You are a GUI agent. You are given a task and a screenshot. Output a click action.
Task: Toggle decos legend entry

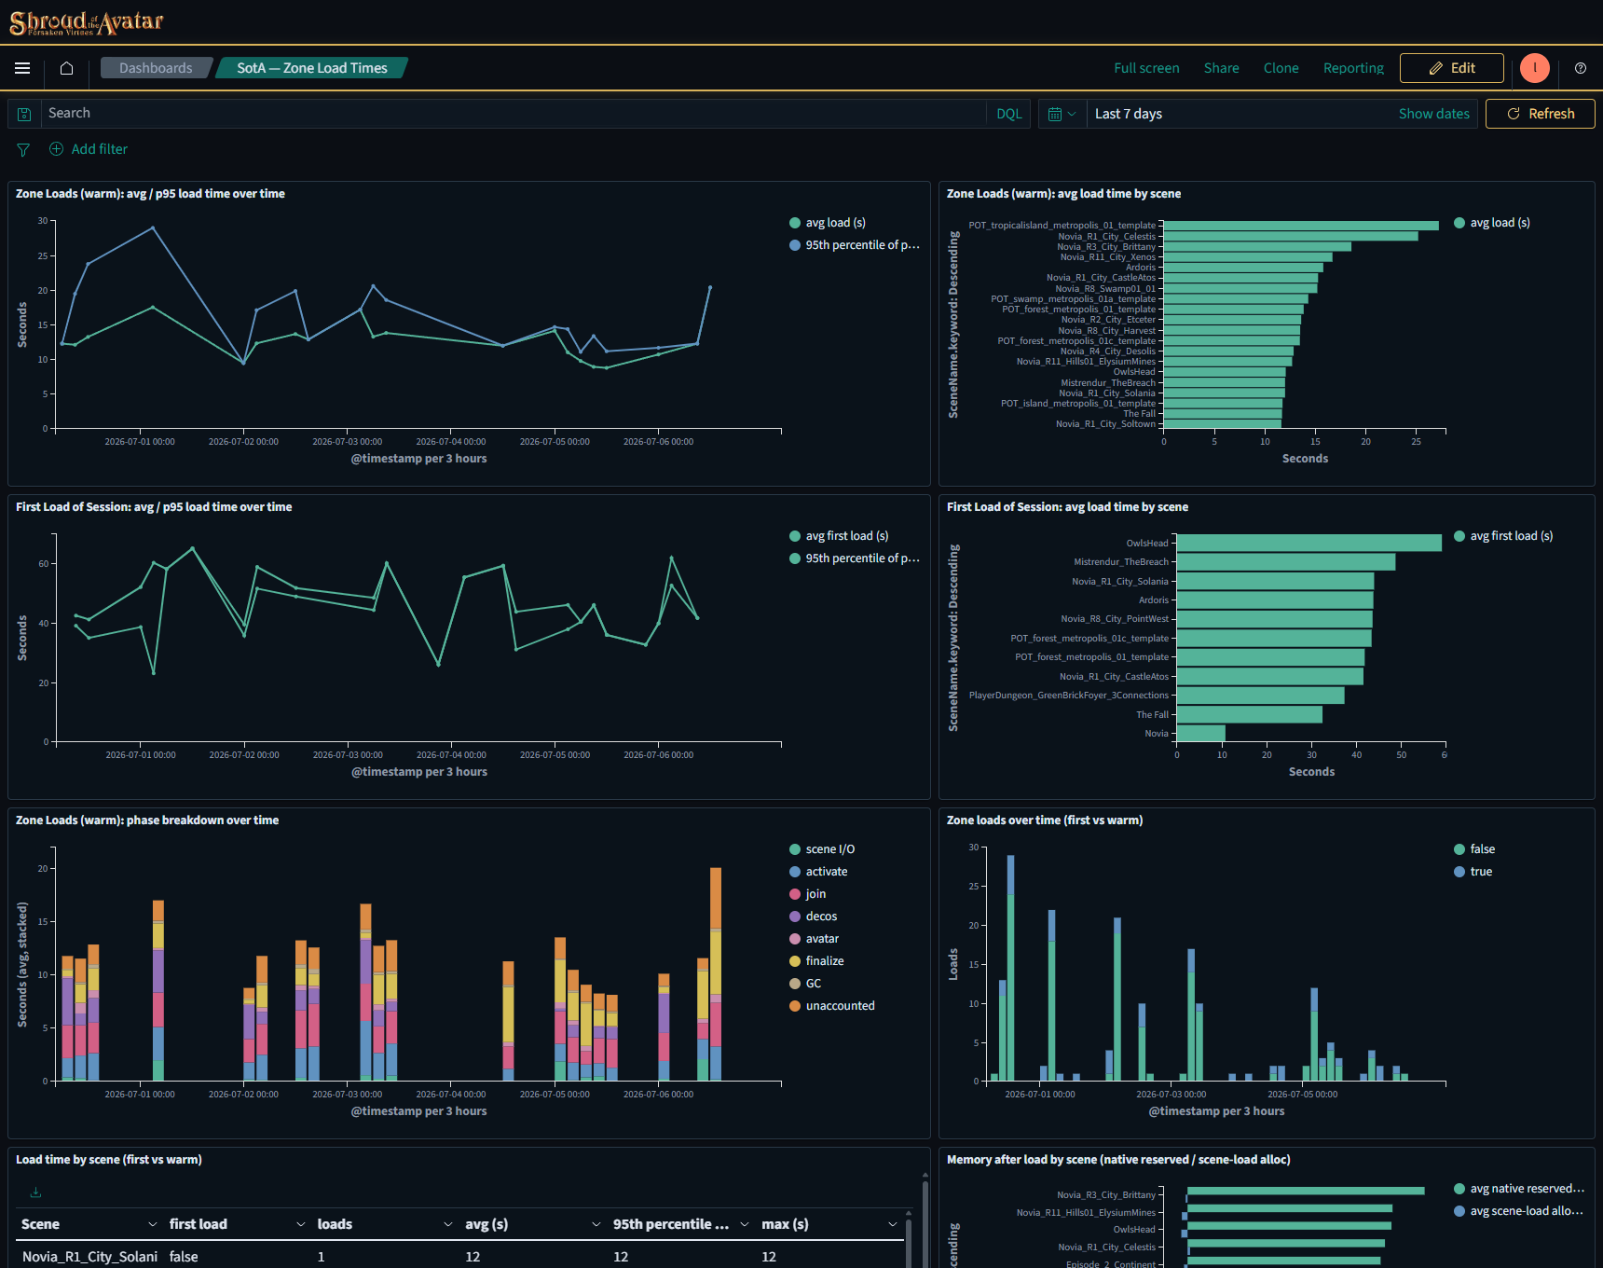coord(814,917)
